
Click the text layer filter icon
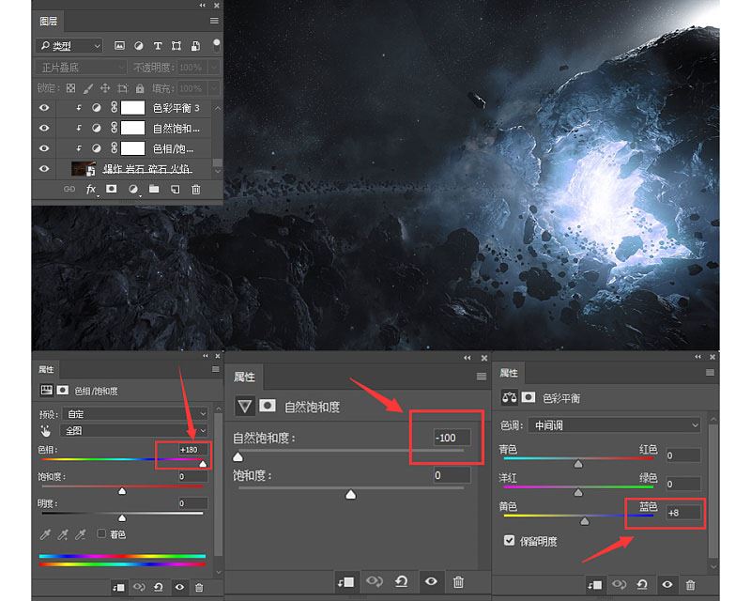(157, 45)
